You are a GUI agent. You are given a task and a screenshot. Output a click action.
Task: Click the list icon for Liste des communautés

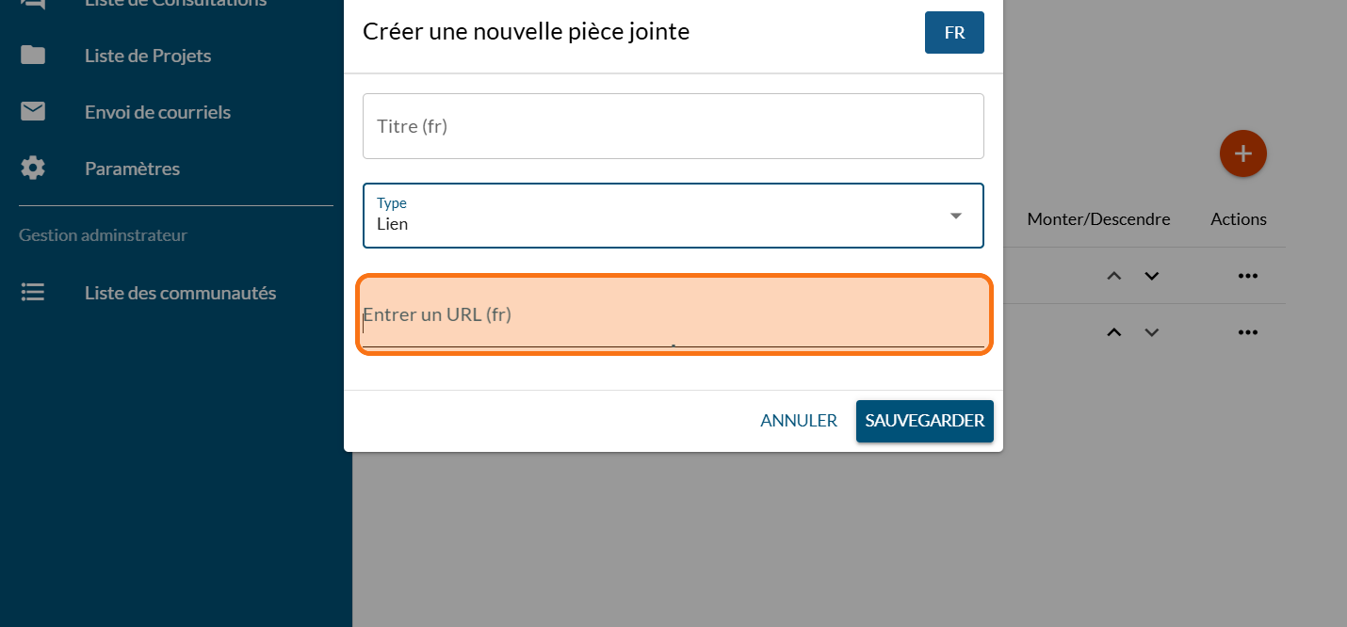tap(33, 293)
